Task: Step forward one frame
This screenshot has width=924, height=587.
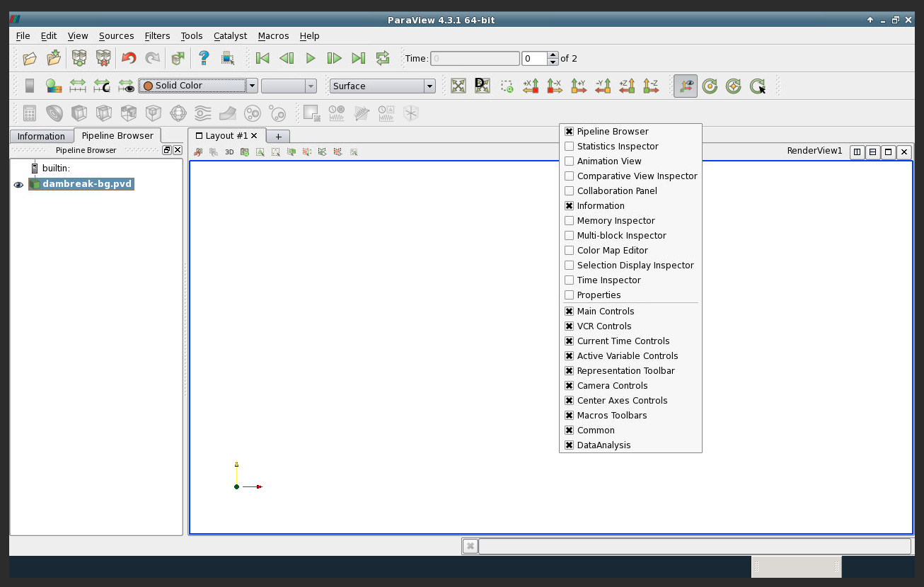Action: (x=335, y=58)
